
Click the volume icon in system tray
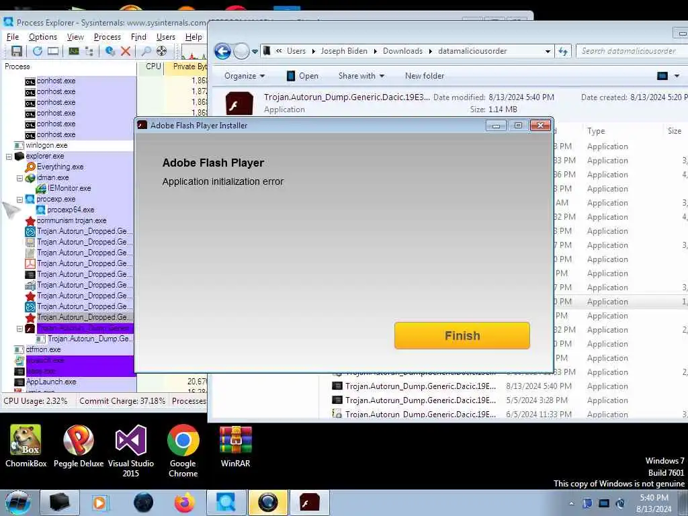(620, 503)
